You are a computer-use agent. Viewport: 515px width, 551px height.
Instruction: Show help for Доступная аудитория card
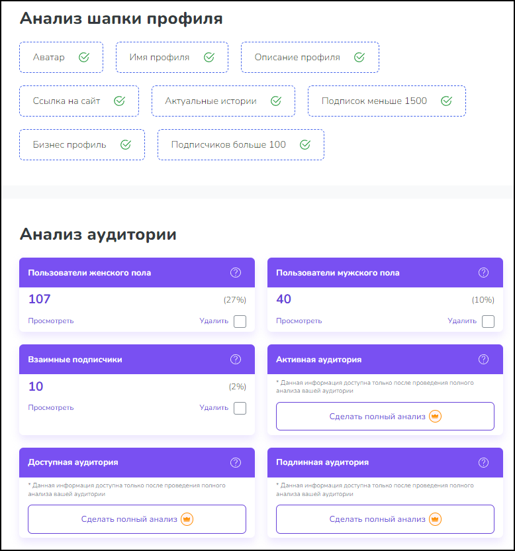pyautogui.click(x=236, y=462)
